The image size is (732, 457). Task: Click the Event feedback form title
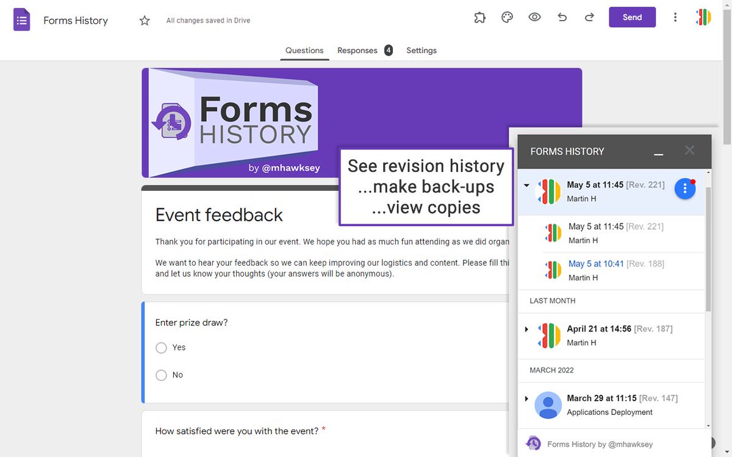point(219,215)
